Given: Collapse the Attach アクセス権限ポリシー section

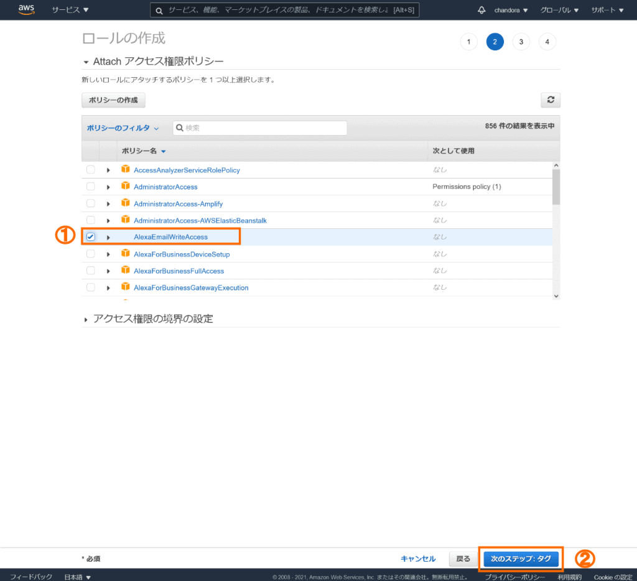Looking at the screenshot, I should coord(86,62).
